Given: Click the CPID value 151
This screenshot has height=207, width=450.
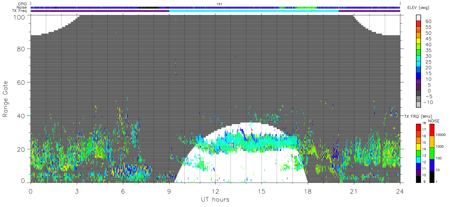Looking at the screenshot, I should 219,4.
